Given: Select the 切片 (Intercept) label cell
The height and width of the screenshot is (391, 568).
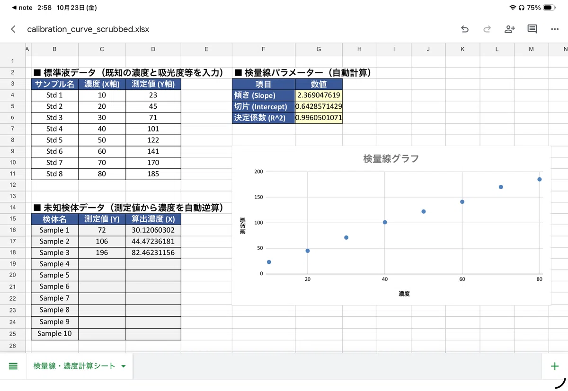Looking at the screenshot, I should pos(263,106).
